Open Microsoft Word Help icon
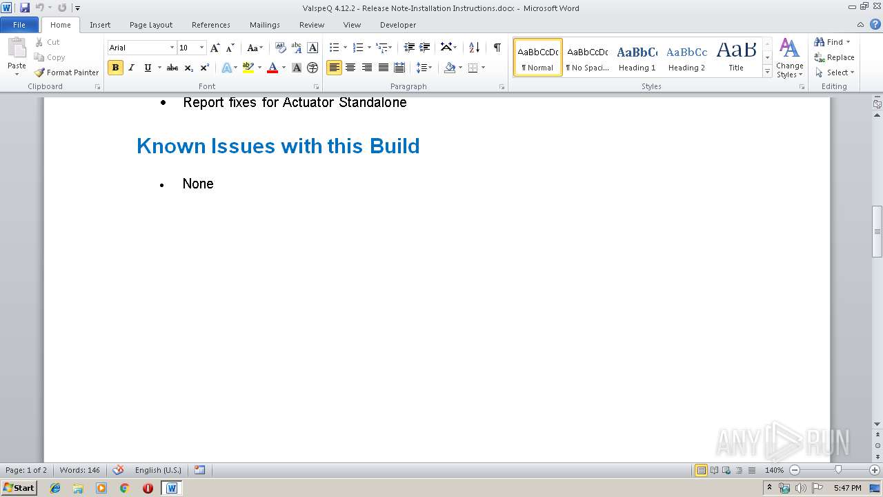This screenshot has width=883, height=497. coord(875,24)
